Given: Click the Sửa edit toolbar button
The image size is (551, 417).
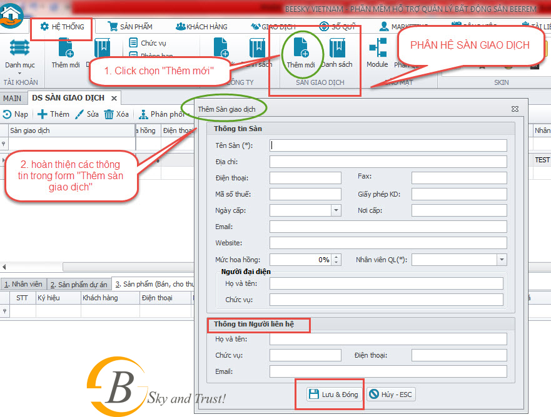Looking at the screenshot, I should pos(87,114).
